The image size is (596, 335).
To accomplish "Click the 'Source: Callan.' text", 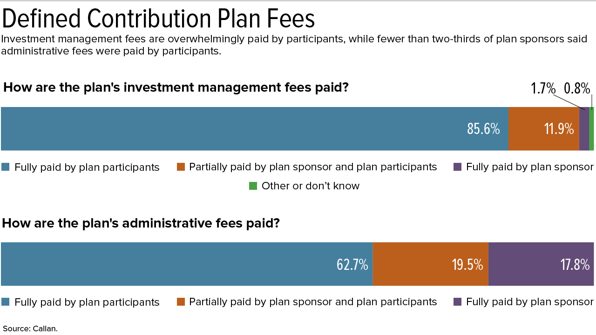I will 30,328.
